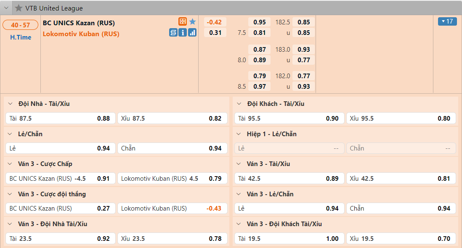462x248 pixels.
Task: Open the match info icon
Action: click(x=183, y=33)
